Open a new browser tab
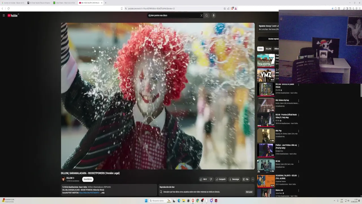 [x=106, y=3]
